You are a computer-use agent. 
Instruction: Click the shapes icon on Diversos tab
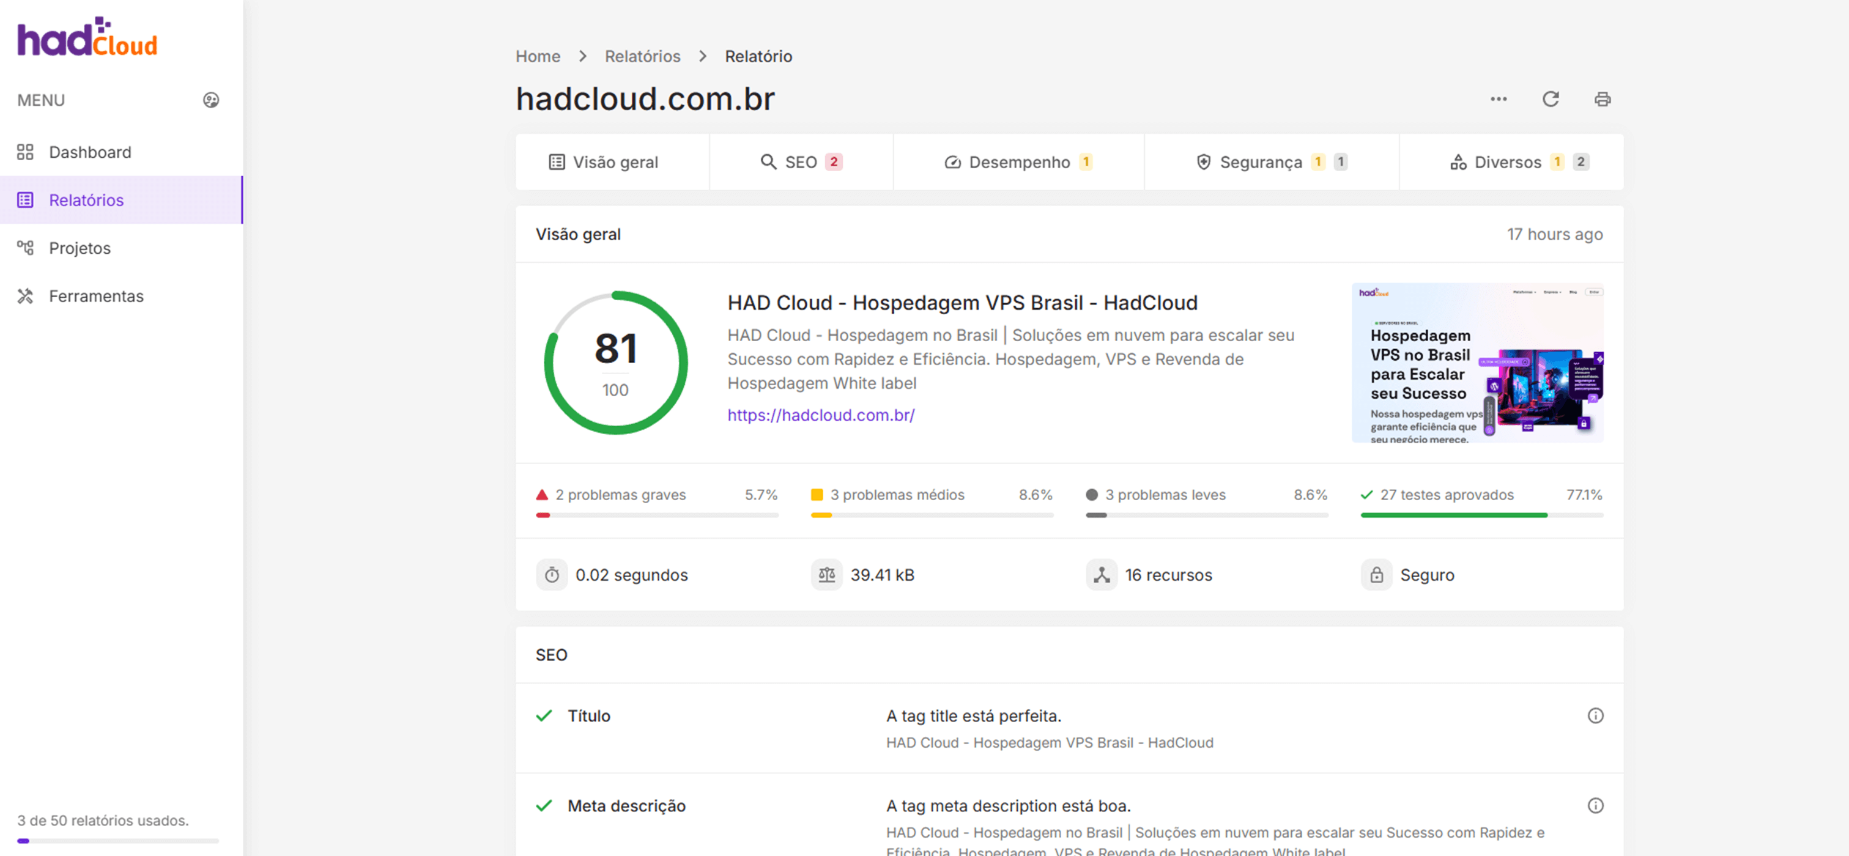(1458, 162)
